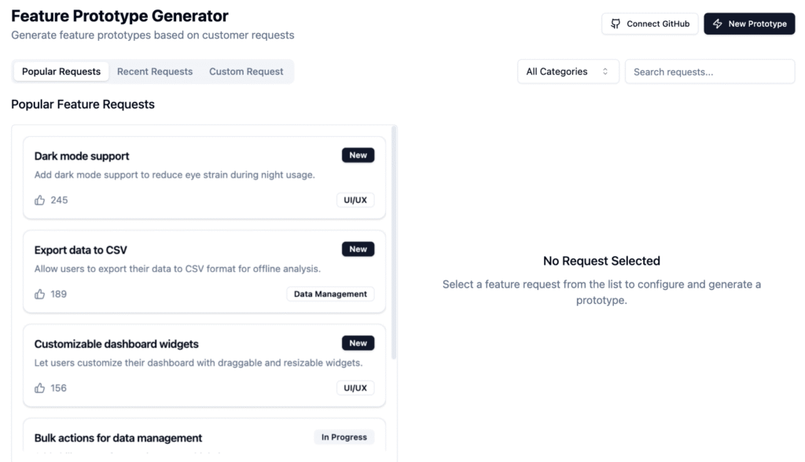Image resolution: width=805 pixels, height=462 pixels.
Task: Upvote Export data to CSV thumbs-up icon
Action: pyautogui.click(x=39, y=294)
